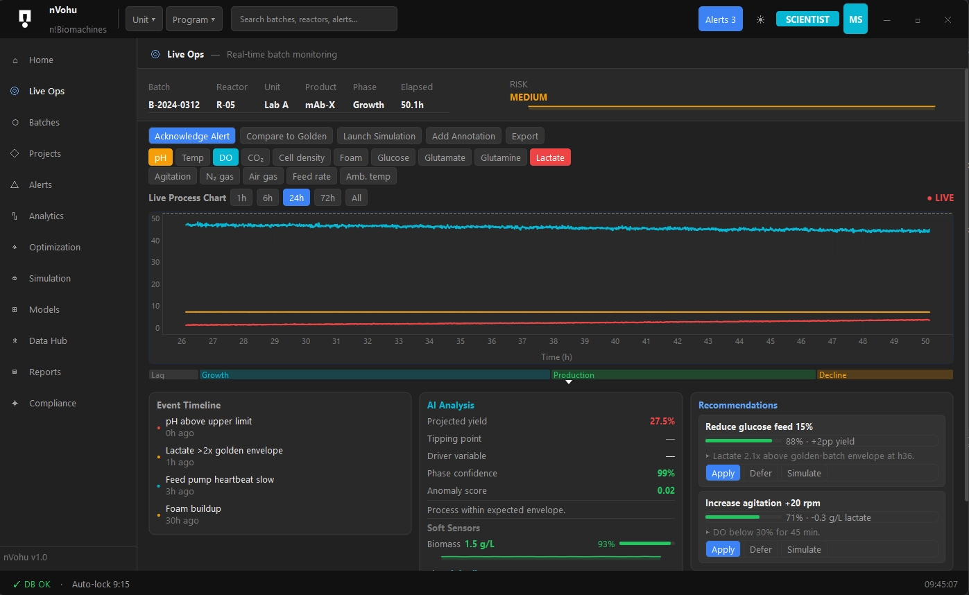Click the Compliance sidebar icon
Viewport: 969px width, 595px height.
(15, 404)
